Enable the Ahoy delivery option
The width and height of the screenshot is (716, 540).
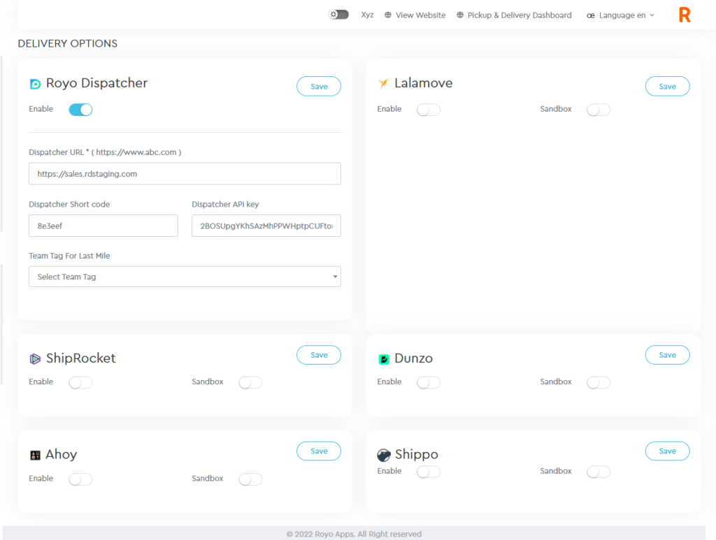[80, 479]
